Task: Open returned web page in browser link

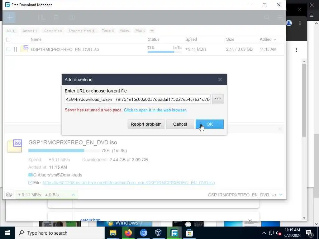Action: click(155, 110)
